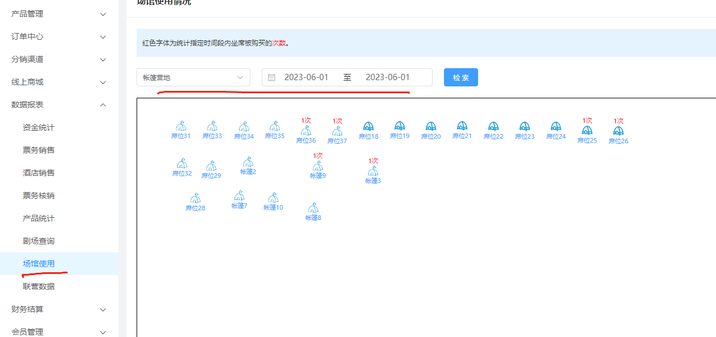Screen dimensions: 716x337
Task: Click the 检索 search button
Action: coord(460,77)
